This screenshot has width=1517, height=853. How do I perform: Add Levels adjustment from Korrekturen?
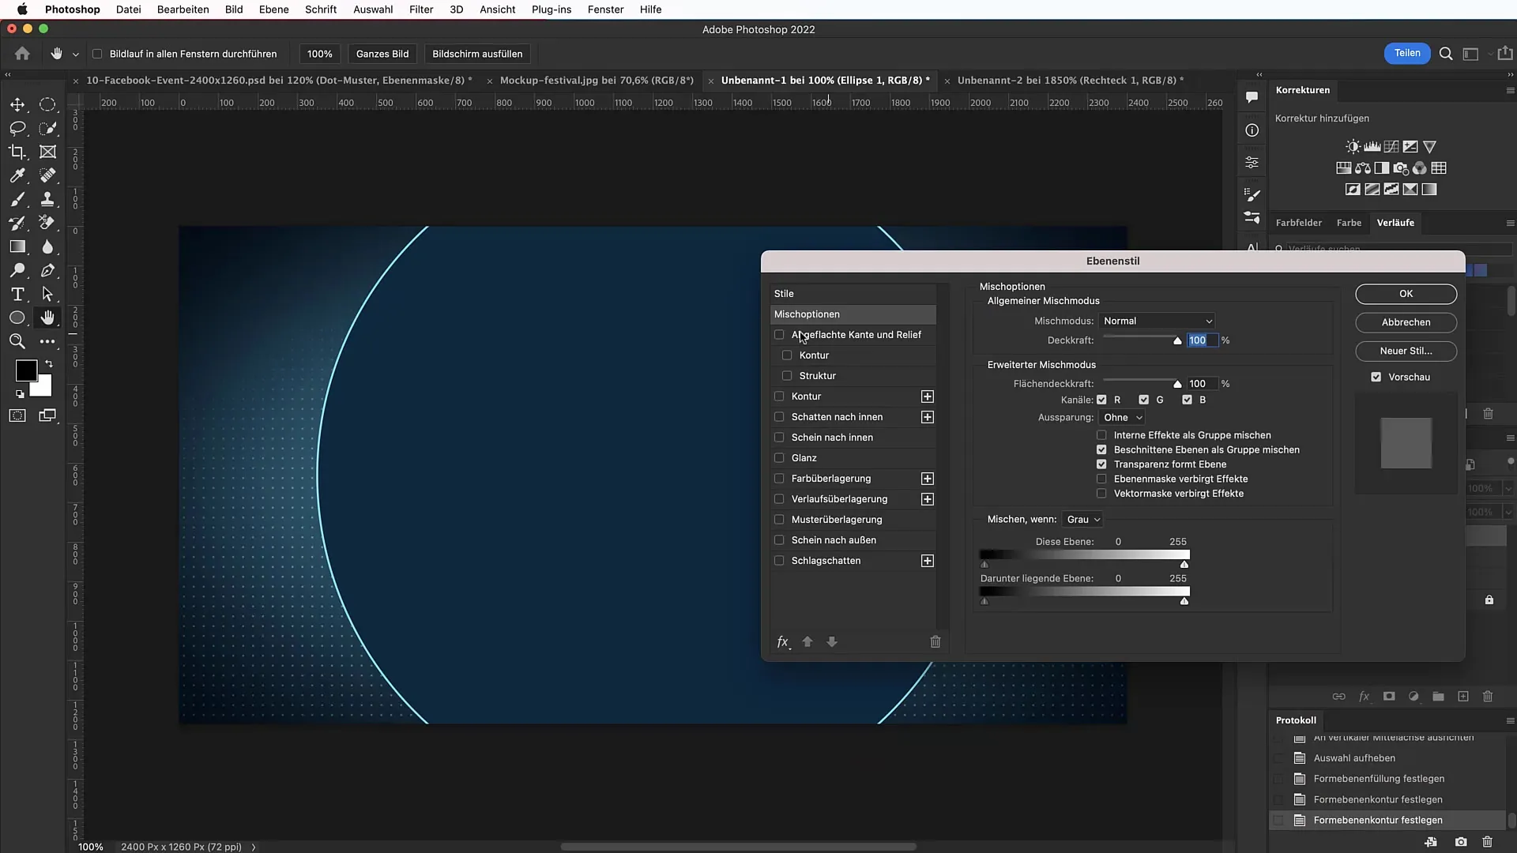click(x=1372, y=147)
